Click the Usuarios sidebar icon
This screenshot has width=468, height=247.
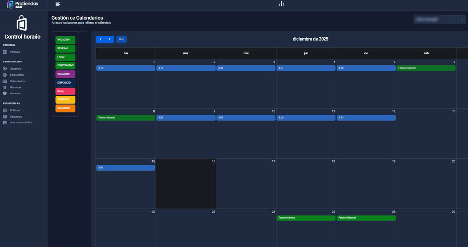coord(5,69)
